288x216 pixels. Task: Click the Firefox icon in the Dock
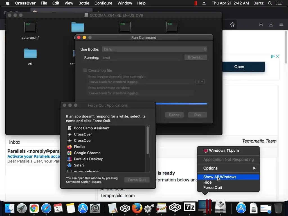[137, 208]
